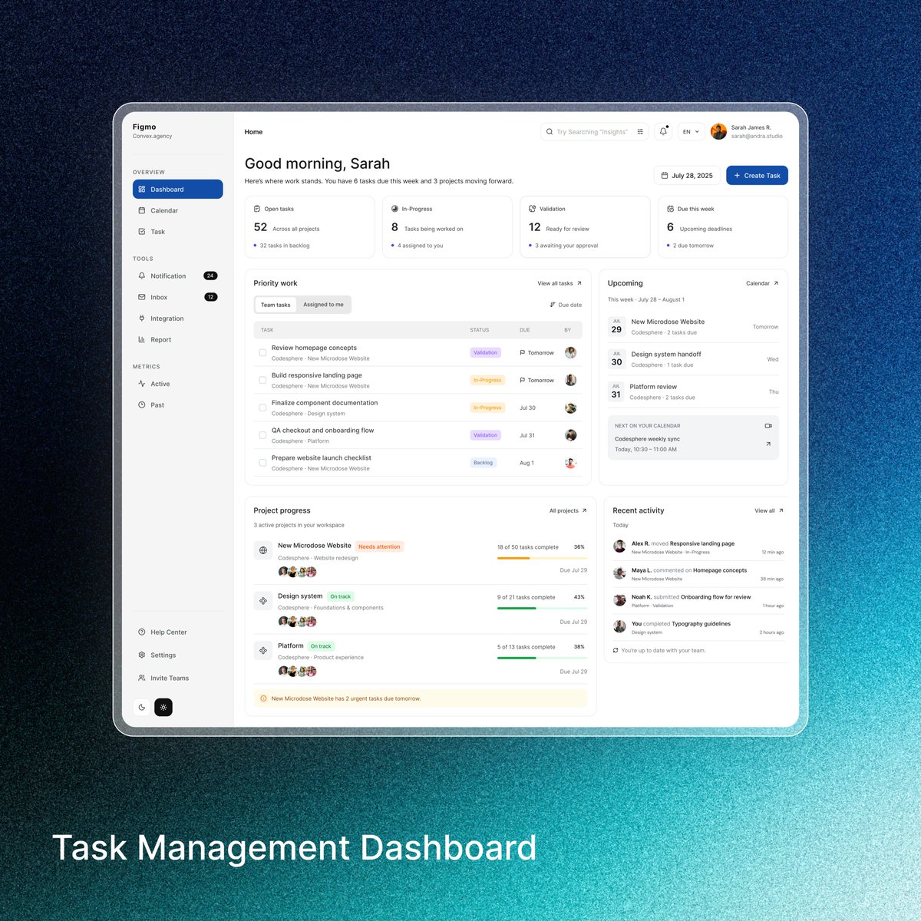Click assignee avatar for Prepare website launch checklist
Image resolution: width=921 pixels, height=921 pixels.
point(570,463)
